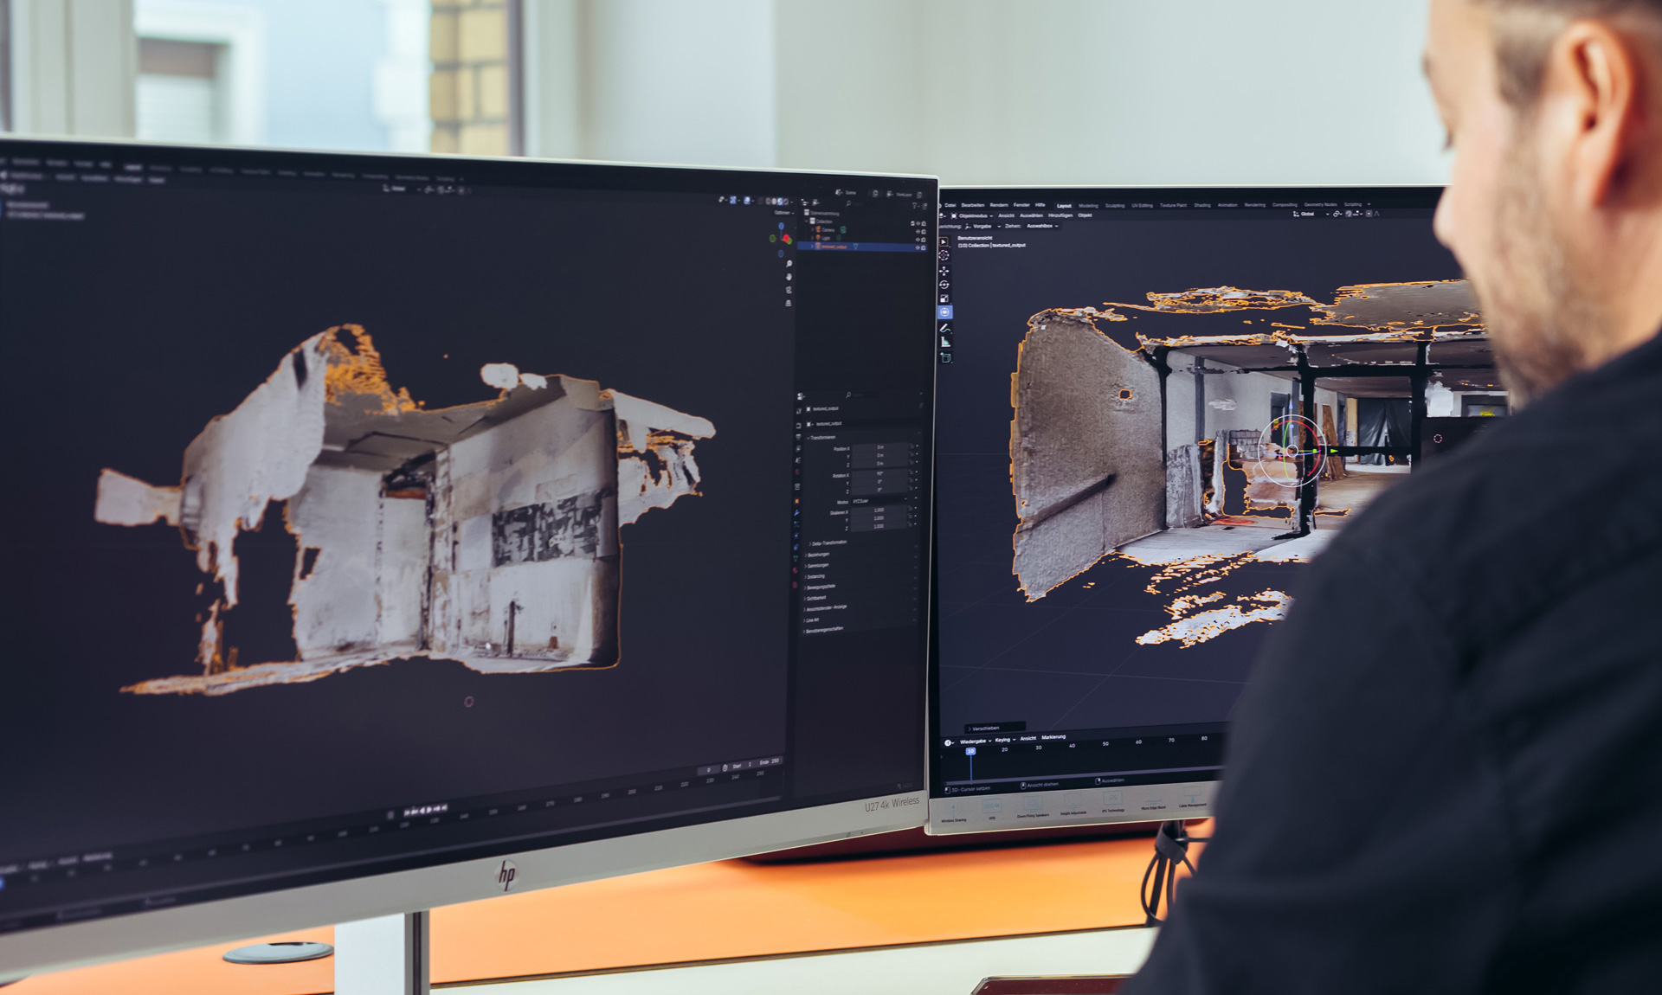Open the Vorgabe orientation dropdown
1662x995 pixels.
(982, 226)
